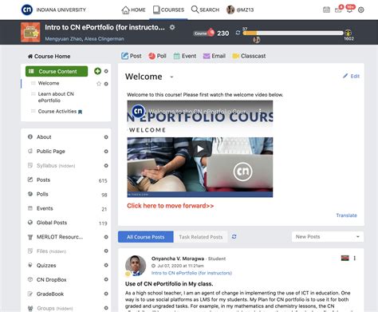Toggle the star next to Welcome
The width and height of the screenshot is (378, 312).
tap(99, 84)
